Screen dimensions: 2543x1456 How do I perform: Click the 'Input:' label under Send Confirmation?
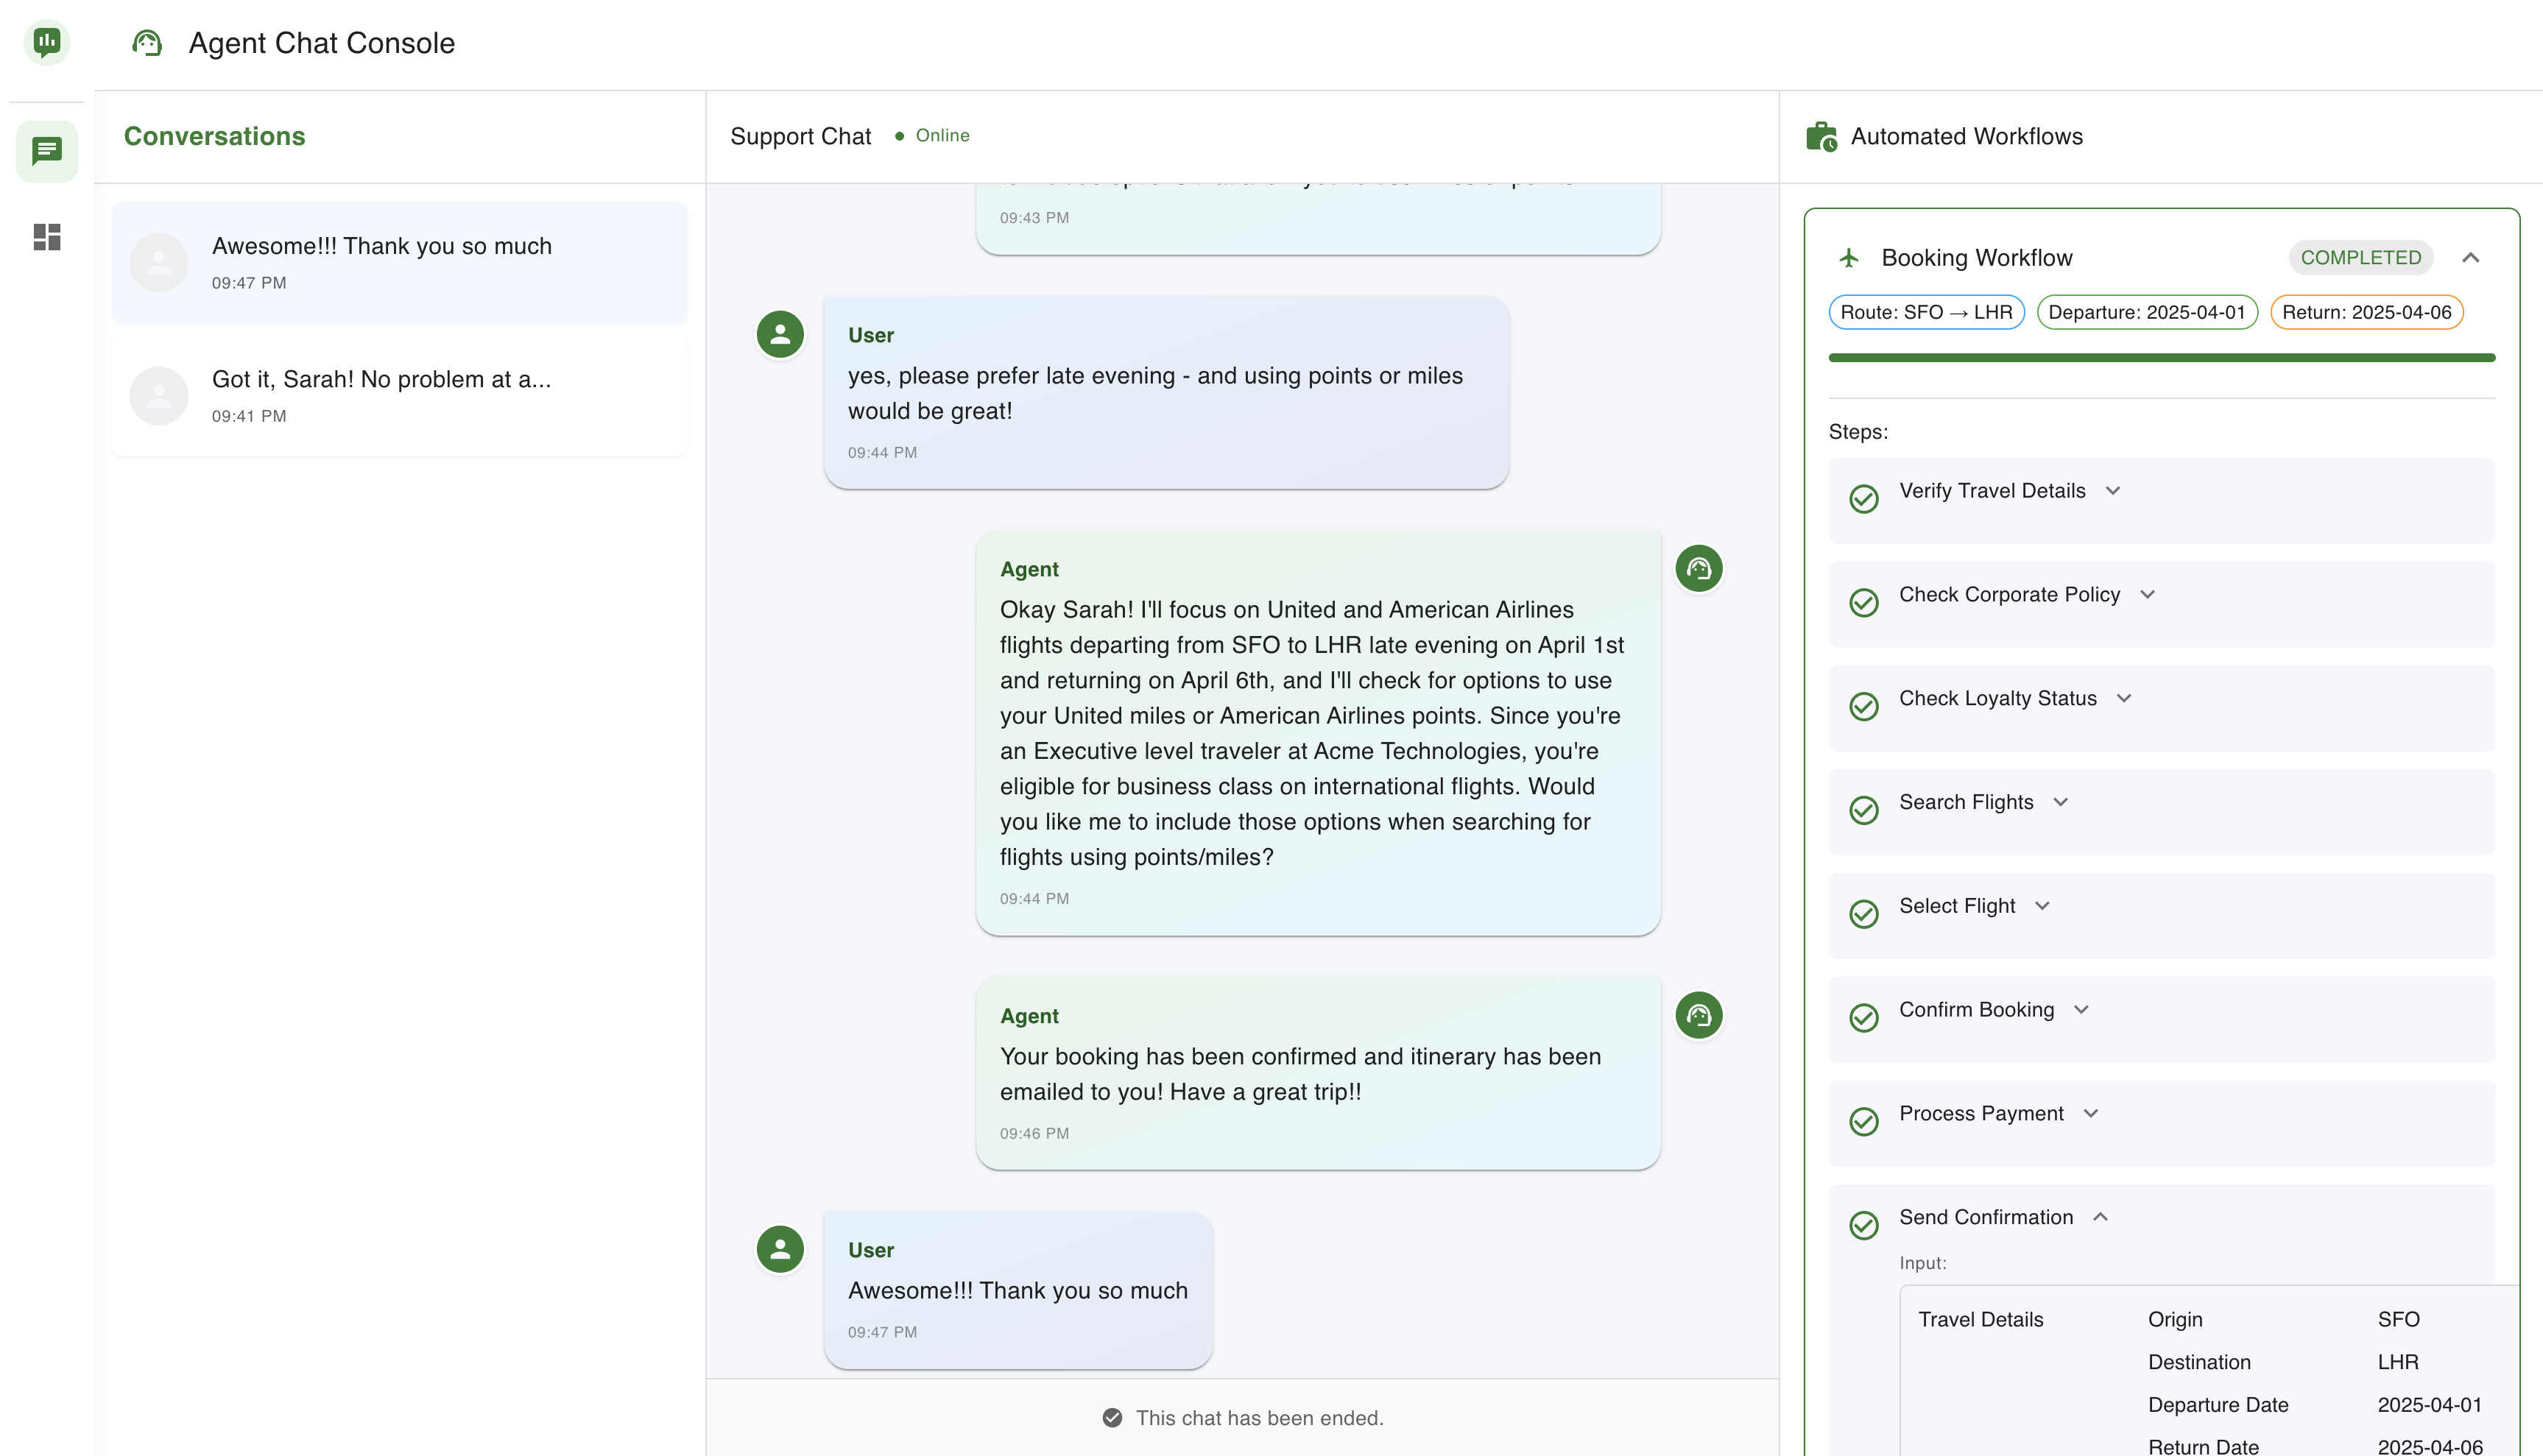(x=1922, y=1263)
